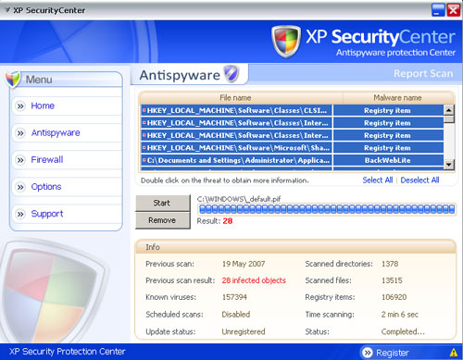Click the yellow warning icon in status bar

click(x=454, y=352)
